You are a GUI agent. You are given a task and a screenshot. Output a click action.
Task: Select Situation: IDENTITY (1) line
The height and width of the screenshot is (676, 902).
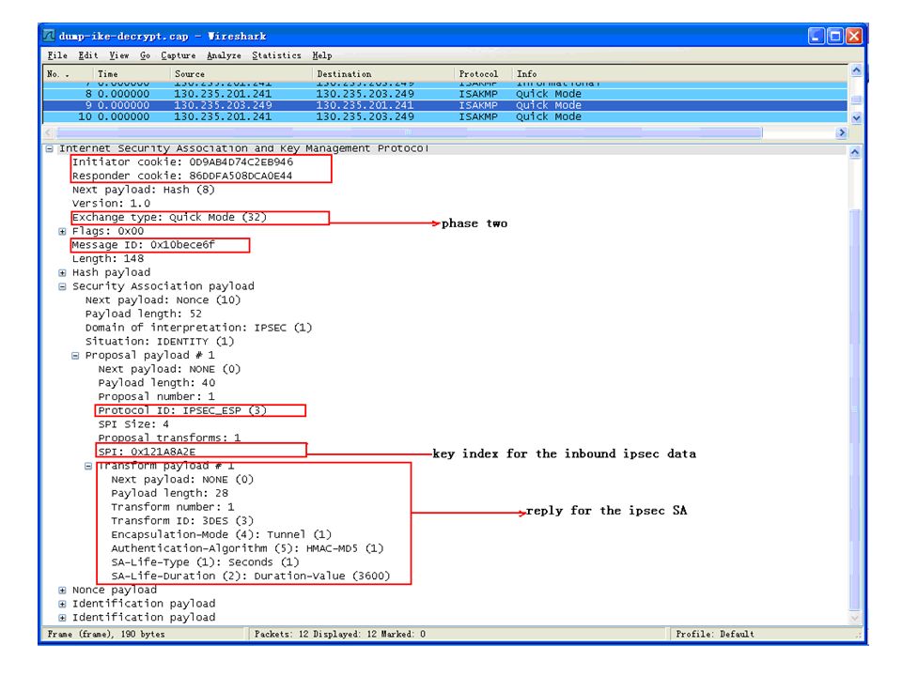click(160, 342)
